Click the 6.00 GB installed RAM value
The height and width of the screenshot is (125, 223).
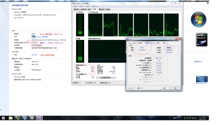pyautogui.click(x=34, y=43)
